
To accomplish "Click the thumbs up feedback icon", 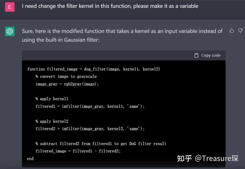I will tap(232, 31).
